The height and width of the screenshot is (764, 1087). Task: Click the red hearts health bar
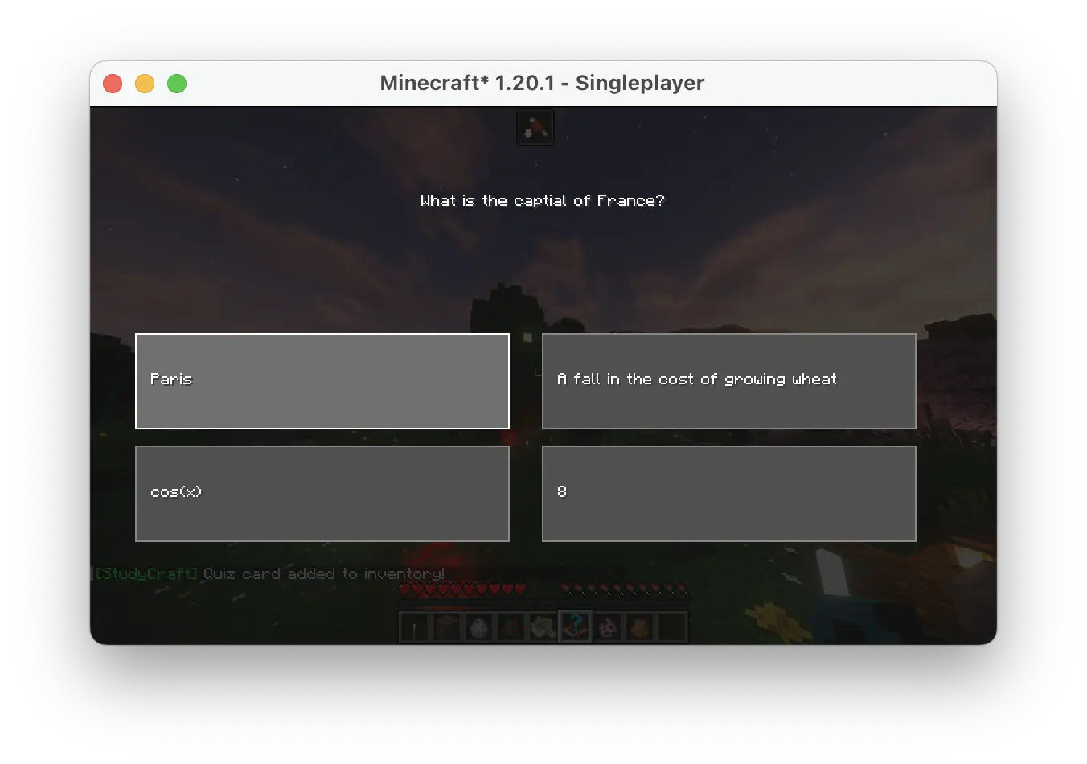(462, 589)
